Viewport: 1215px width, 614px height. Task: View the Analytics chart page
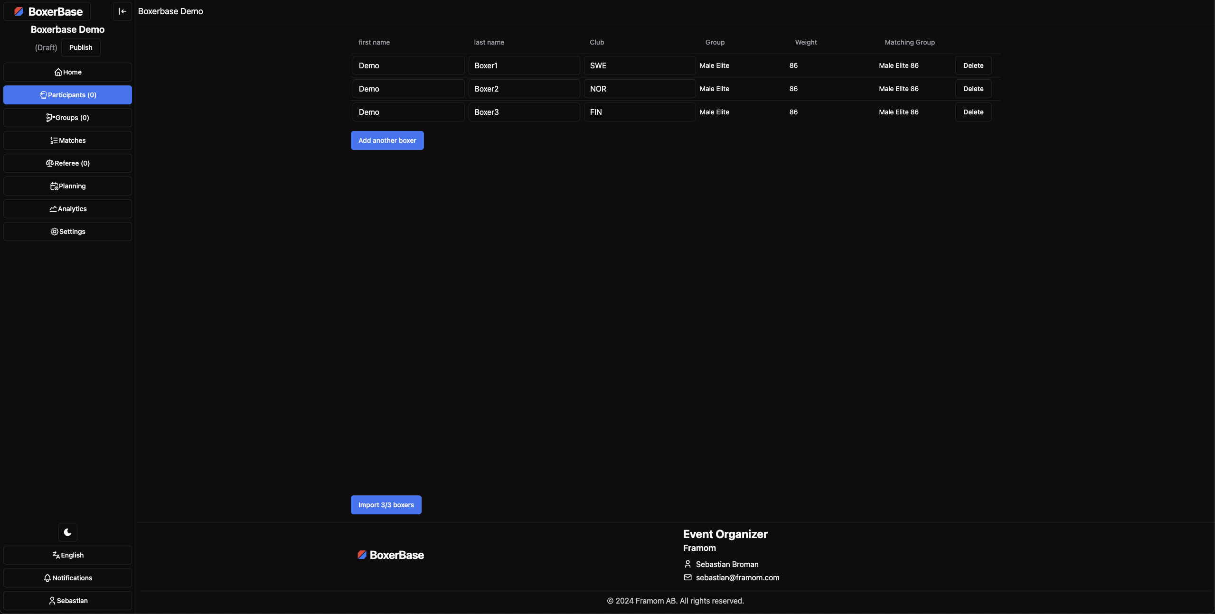(x=67, y=209)
